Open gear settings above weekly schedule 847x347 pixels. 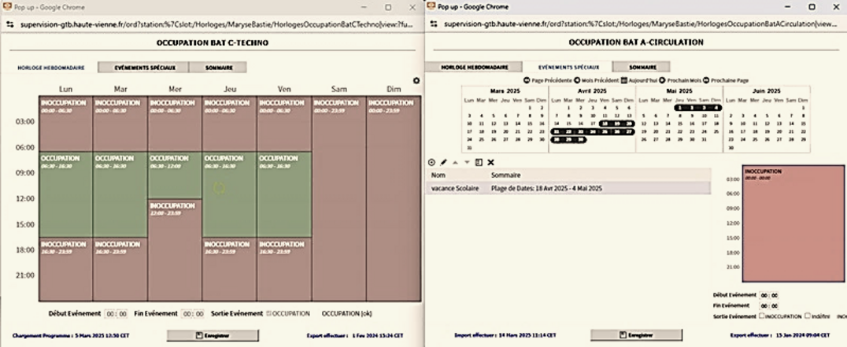[x=416, y=80]
